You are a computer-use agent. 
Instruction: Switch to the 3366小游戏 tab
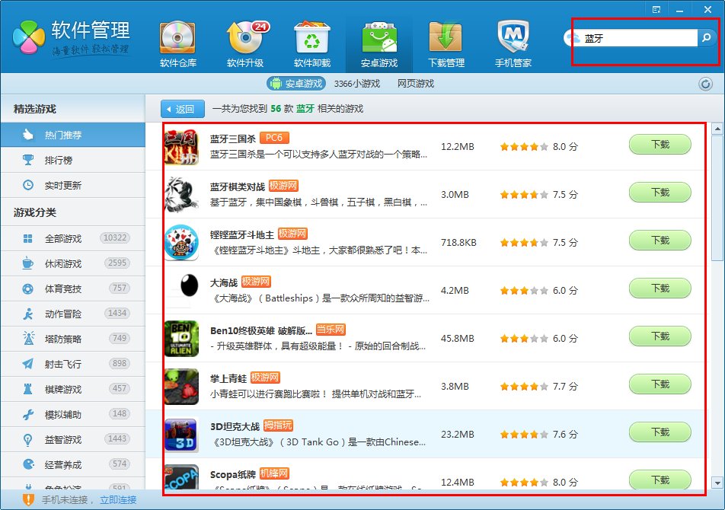tap(356, 84)
